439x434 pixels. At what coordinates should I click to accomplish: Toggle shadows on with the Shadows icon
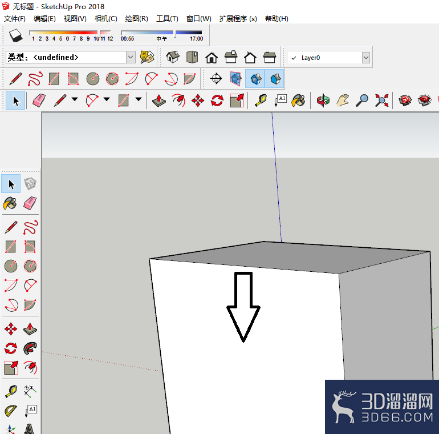pos(16,35)
